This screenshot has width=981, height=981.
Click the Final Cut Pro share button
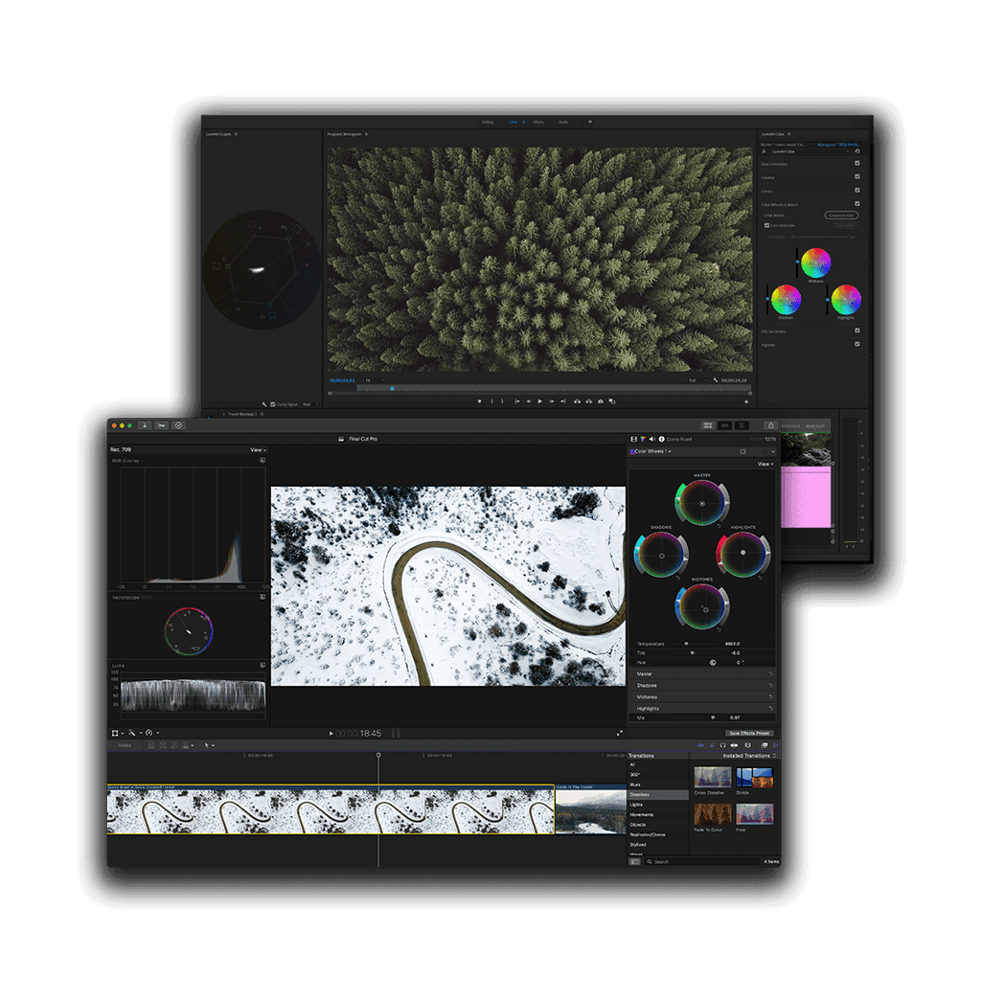(770, 425)
